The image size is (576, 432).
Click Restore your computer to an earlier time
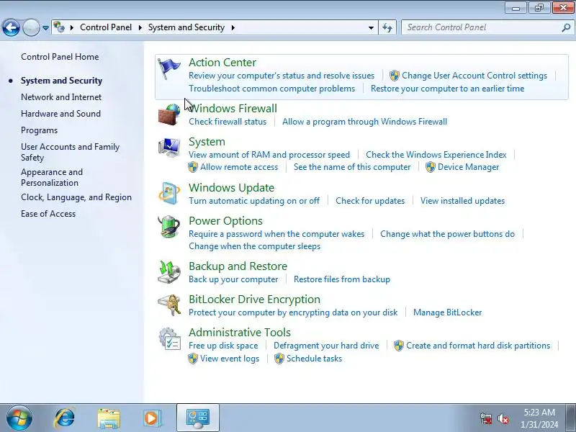click(447, 89)
